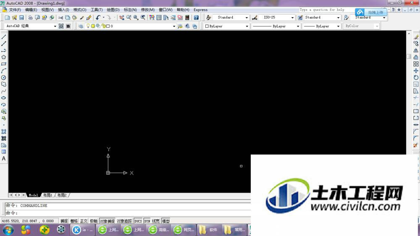
Task: Toggle DUCS dynamic UCS
Action: pos(138,221)
